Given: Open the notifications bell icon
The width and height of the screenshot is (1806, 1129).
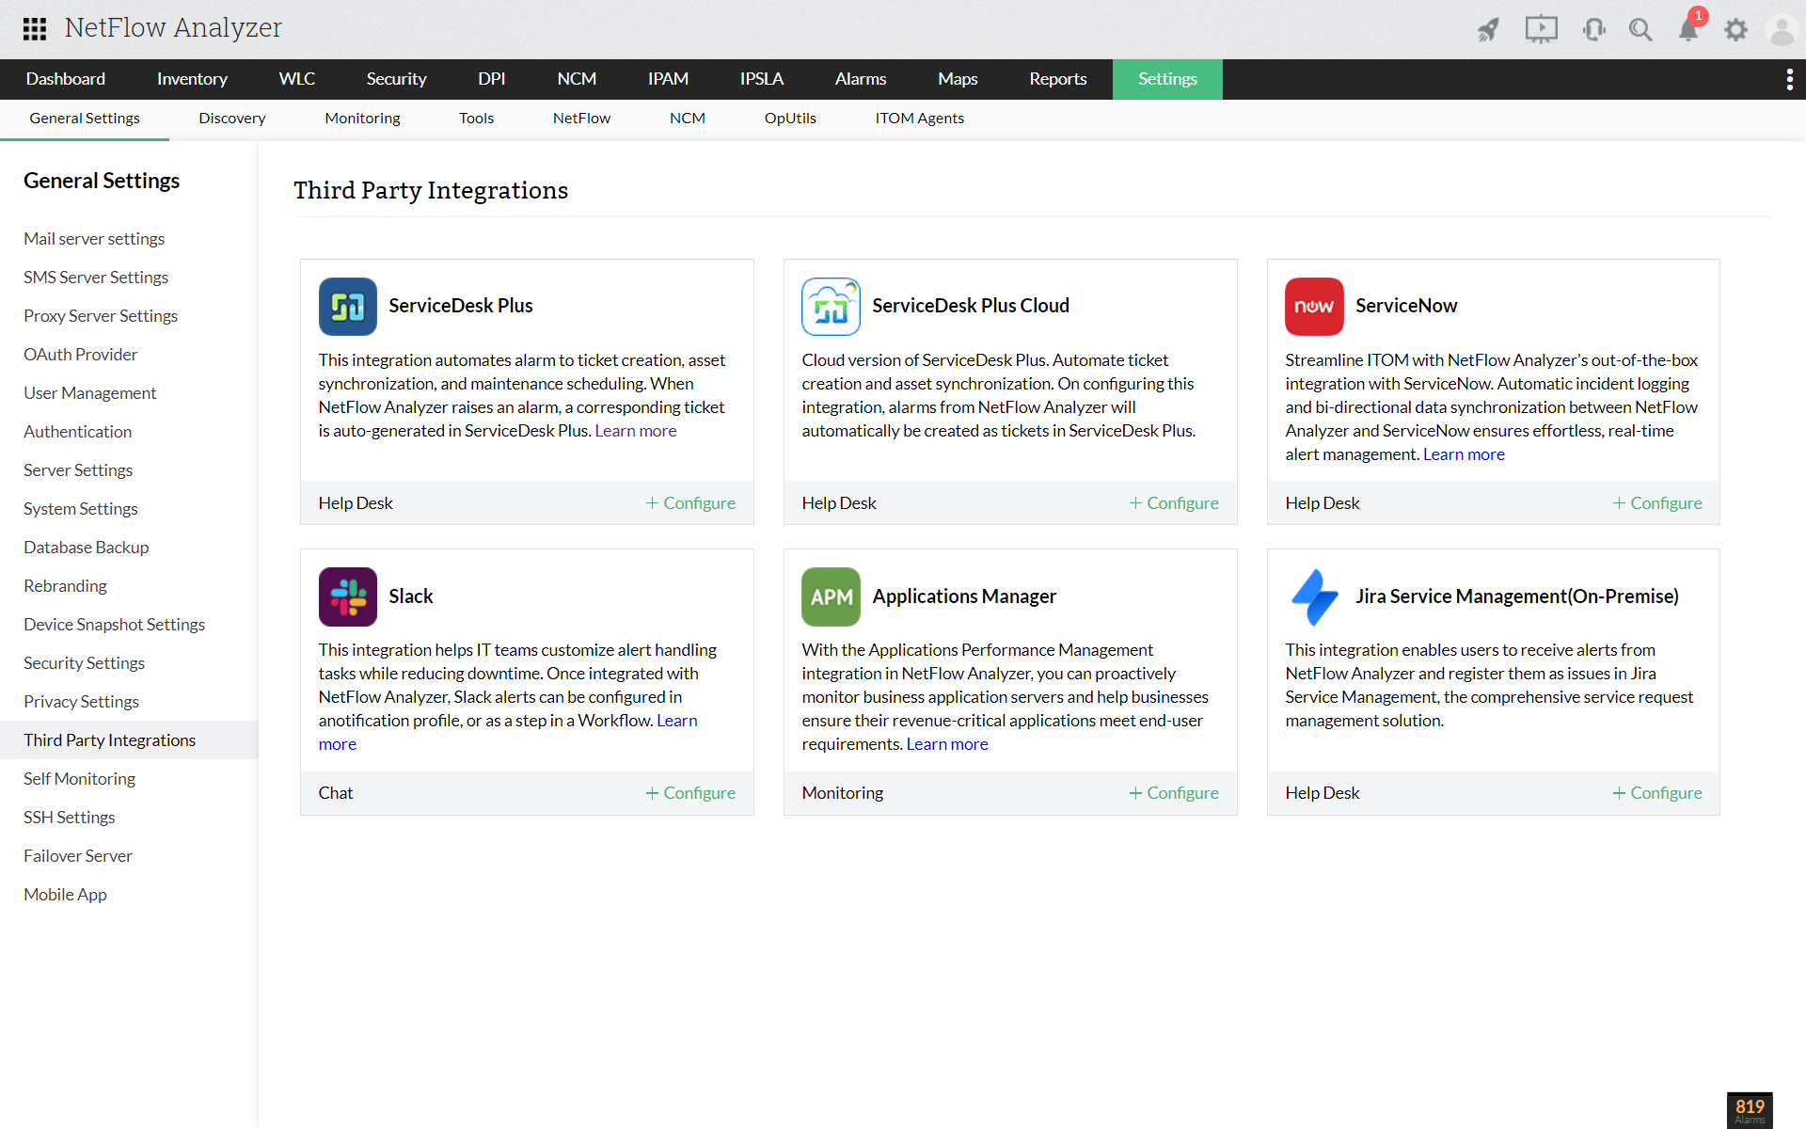Looking at the screenshot, I should (1688, 30).
